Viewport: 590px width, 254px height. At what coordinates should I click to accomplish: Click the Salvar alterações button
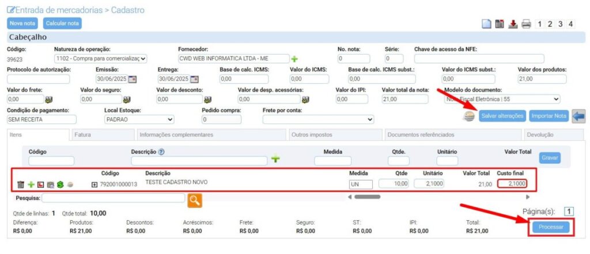502,116
